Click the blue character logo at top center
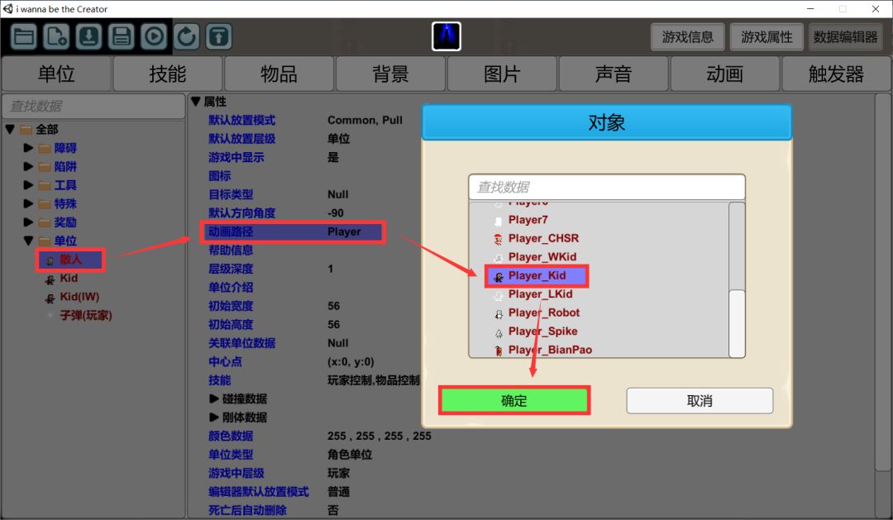This screenshot has height=520, width=893. (446, 36)
